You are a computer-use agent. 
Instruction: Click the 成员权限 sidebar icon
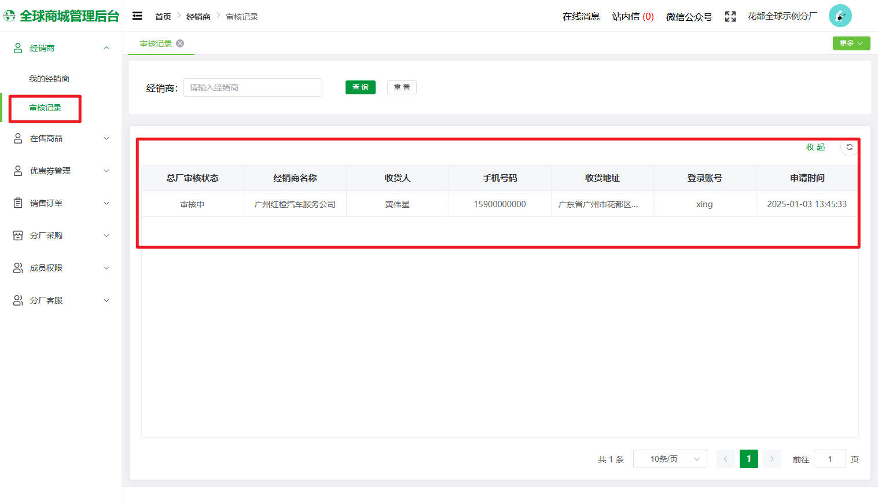(x=17, y=268)
